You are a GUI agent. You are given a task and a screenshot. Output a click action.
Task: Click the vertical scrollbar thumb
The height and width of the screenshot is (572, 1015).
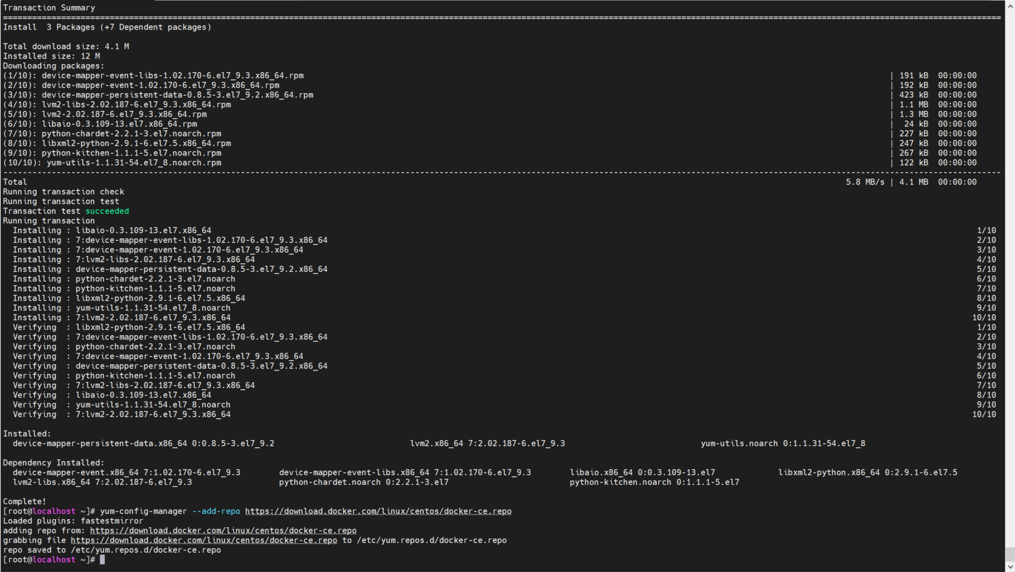[1010, 554]
